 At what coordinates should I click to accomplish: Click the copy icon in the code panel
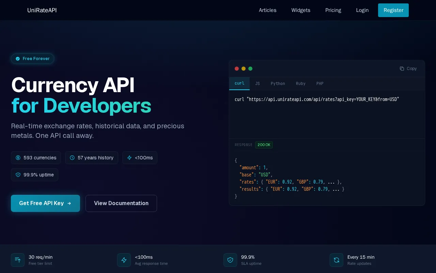tap(402, 69)
